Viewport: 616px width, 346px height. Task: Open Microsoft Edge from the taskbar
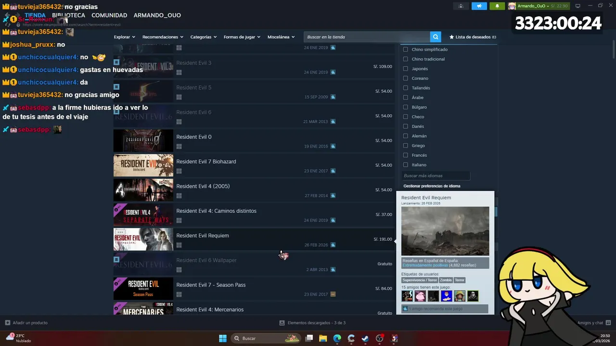[x=337, y=338]
